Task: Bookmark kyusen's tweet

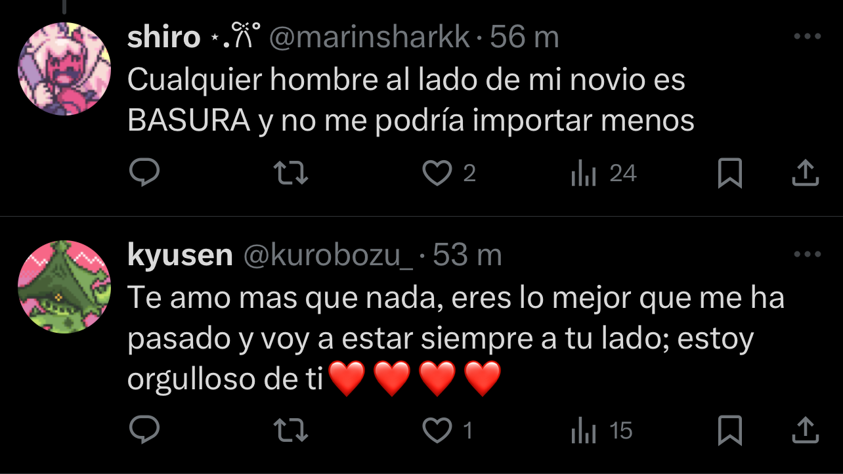Action: tap(730, 431)
